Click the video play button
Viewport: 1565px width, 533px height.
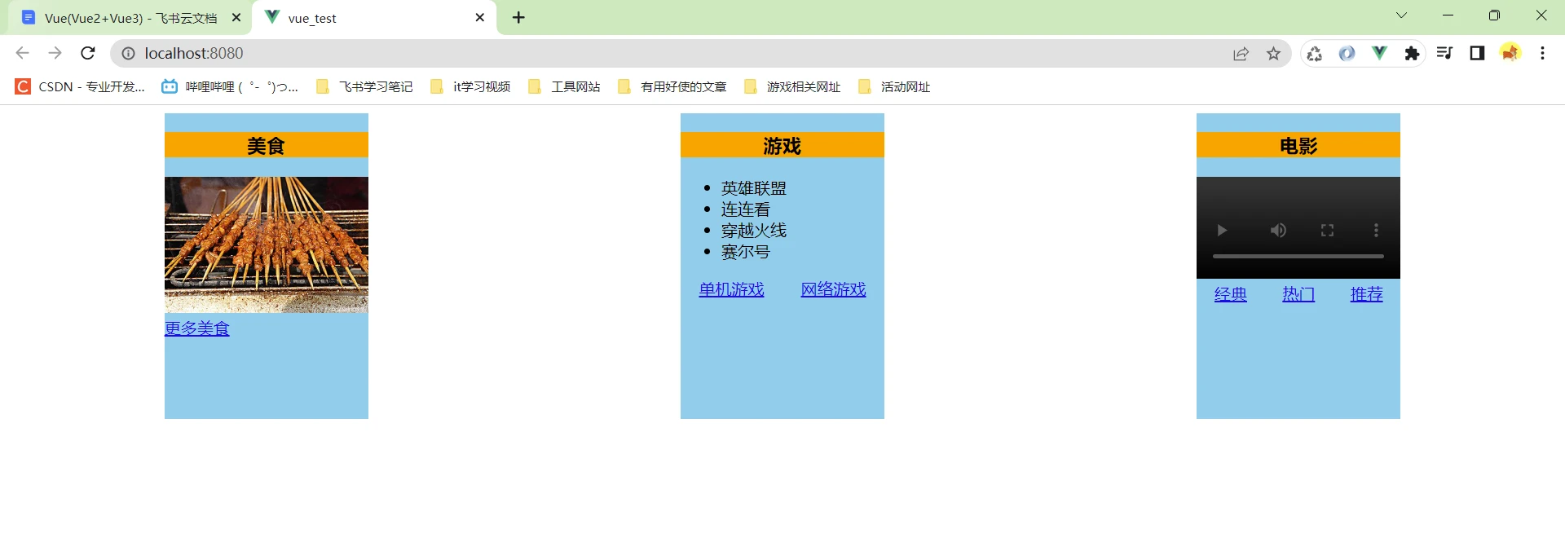click(1221, 231)
